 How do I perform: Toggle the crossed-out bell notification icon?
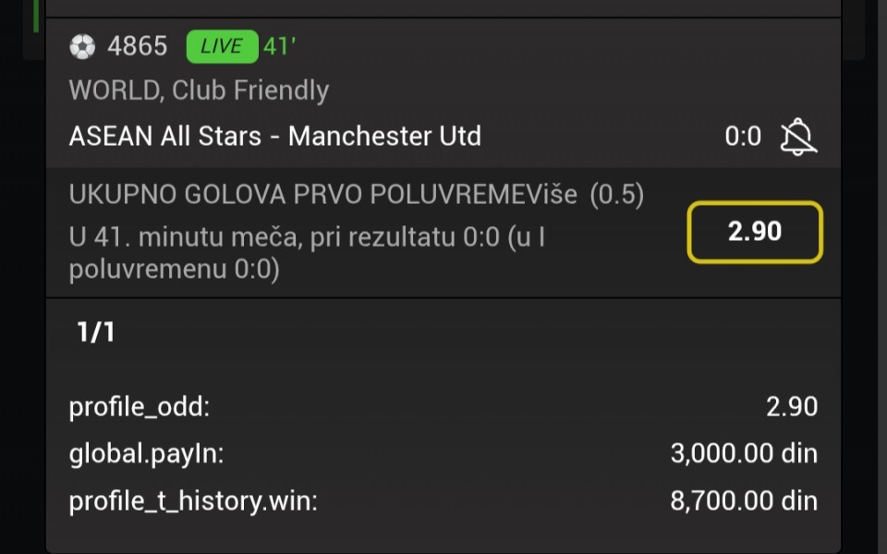pos(798,138)
